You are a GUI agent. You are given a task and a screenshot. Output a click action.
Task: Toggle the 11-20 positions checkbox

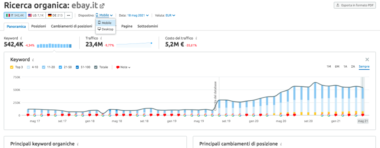(44, 67)
